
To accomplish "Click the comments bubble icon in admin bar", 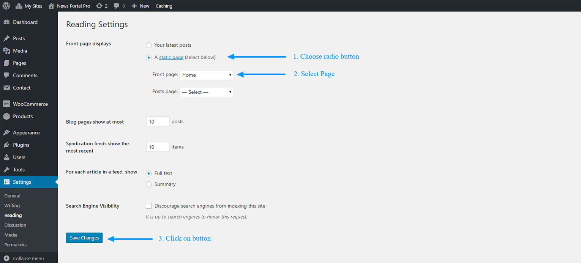I will coord(117,6).
